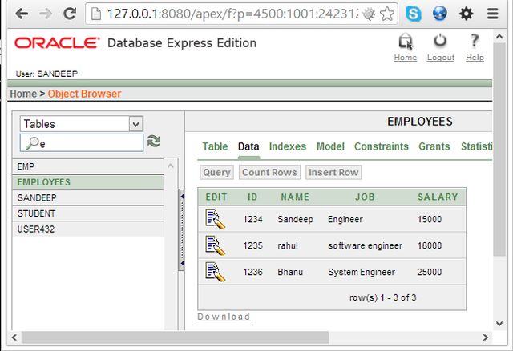
Task: Open the Constraints tab
Action: [x=382, y=146]
